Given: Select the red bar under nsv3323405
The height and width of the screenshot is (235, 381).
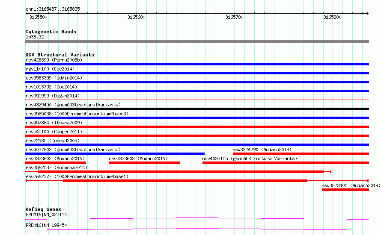Looking at the screenshot, I should coord(345,190).
